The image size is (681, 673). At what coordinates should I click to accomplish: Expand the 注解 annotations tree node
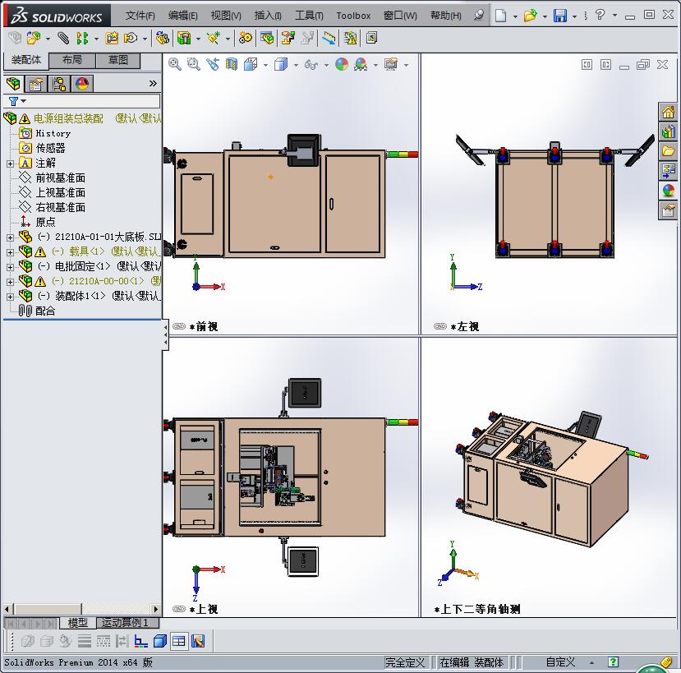pyautogui.click(x=11, y=164)
